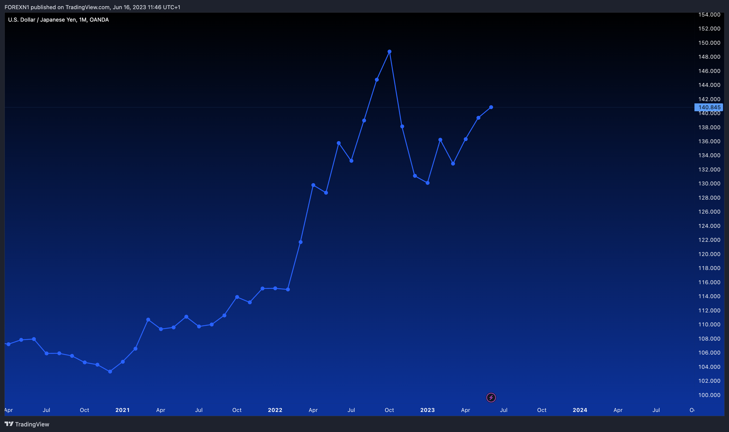Click the 120.000 price axis label
This screenshot has width=729, height=432.
709,254
